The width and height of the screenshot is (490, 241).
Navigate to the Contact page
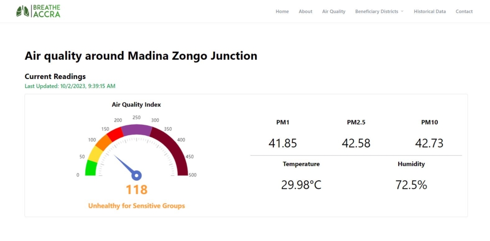pyautogui.click(x=464, y=11)
